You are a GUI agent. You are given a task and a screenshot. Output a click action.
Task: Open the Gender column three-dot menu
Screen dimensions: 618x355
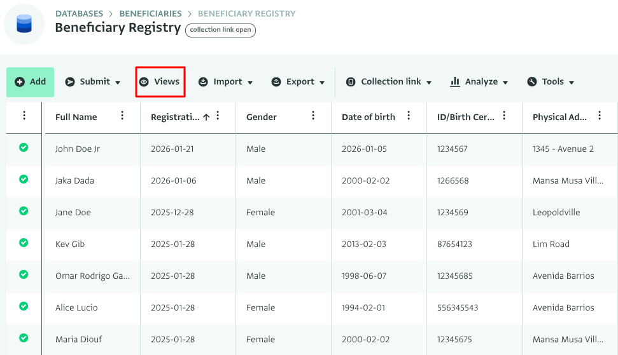coord(313,116)
